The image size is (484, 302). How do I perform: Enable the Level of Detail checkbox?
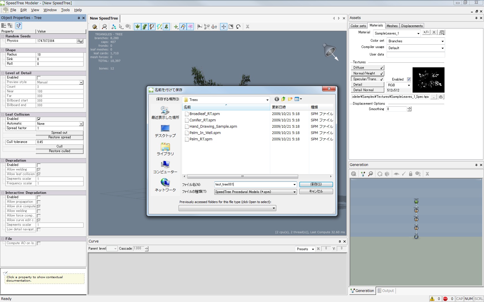[39, 78]
